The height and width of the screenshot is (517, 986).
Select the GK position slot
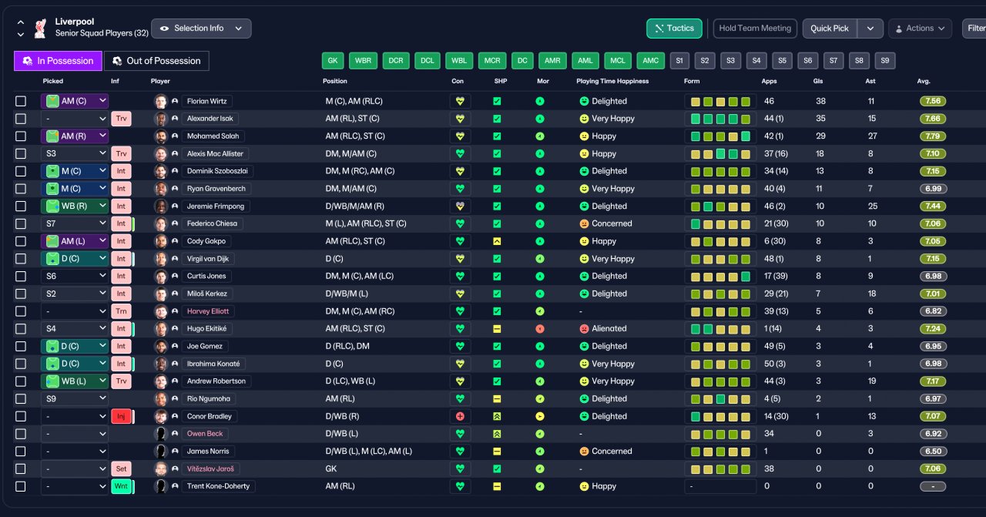(333, 61)
